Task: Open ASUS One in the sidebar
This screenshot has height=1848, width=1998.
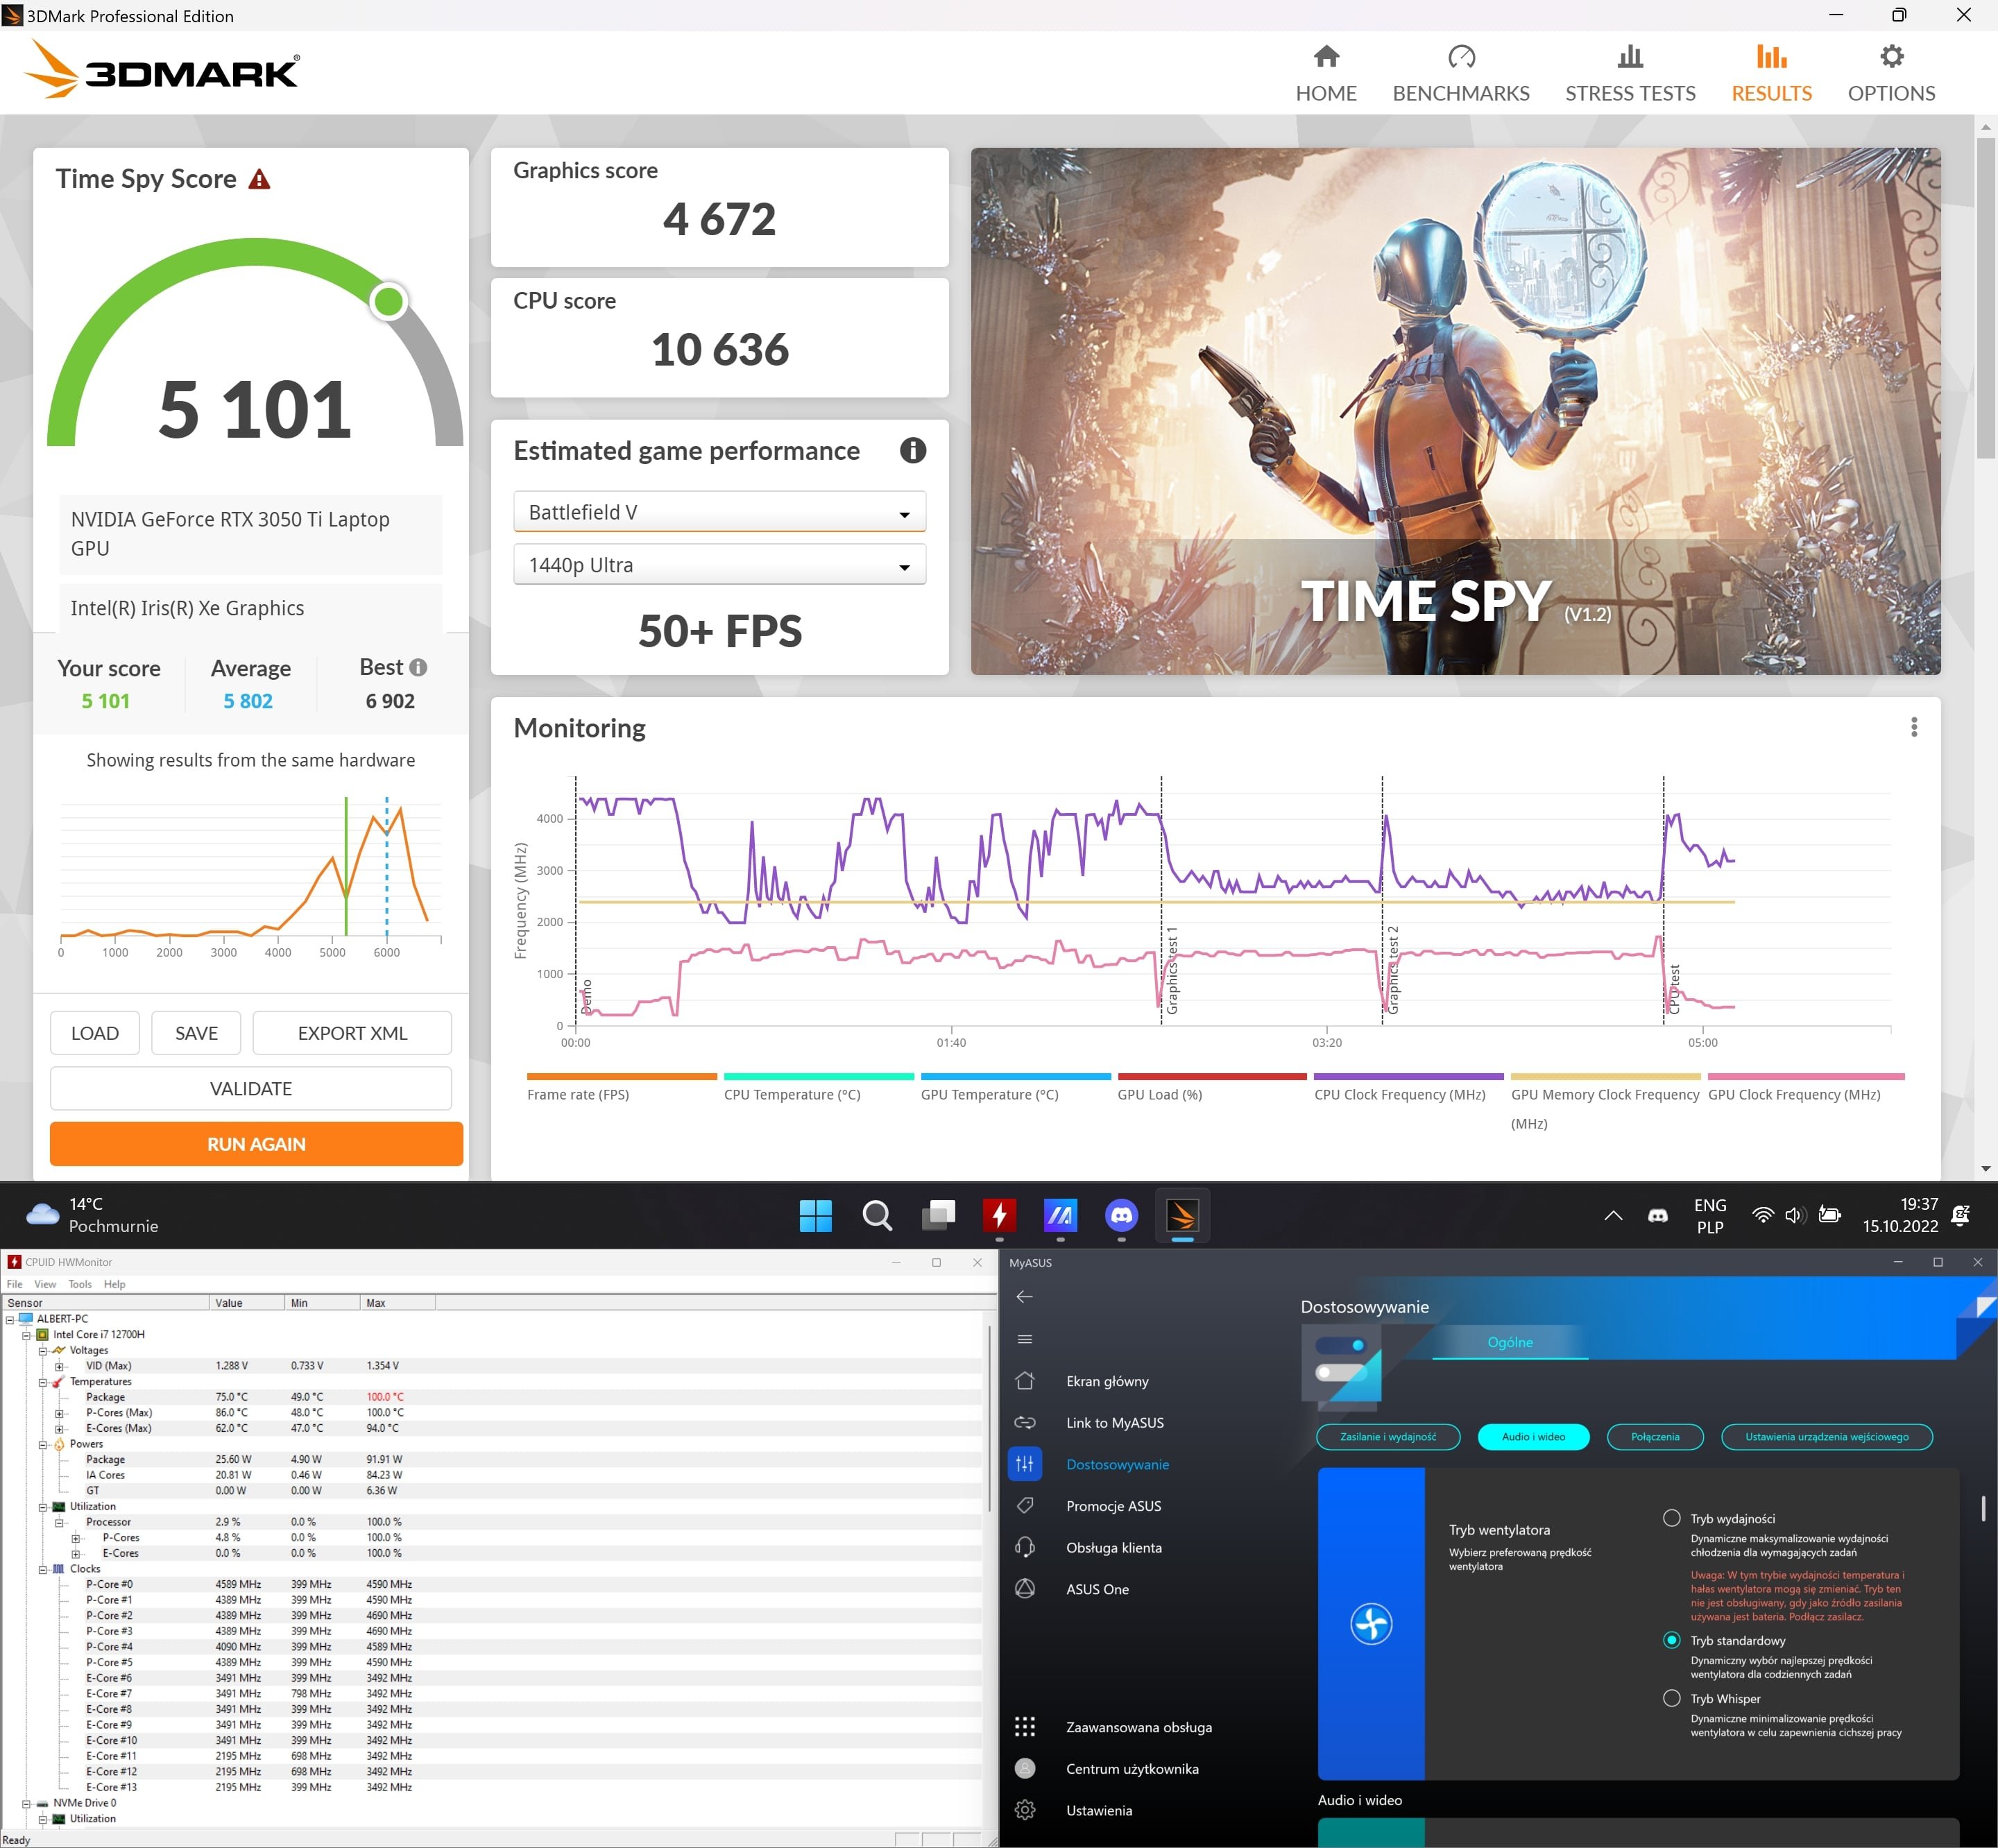Action: [x=1096, y=1589]
